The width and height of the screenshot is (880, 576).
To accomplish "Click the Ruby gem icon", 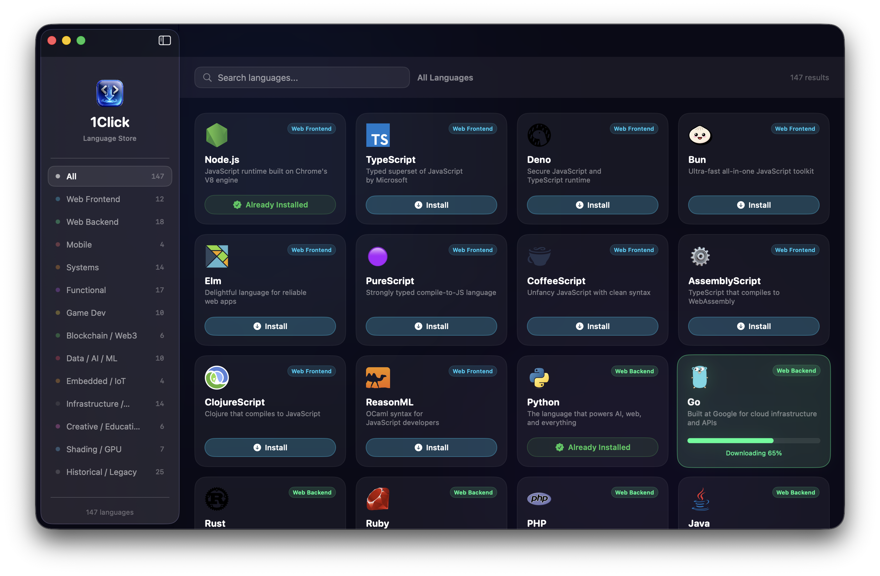I will point(378,498).
